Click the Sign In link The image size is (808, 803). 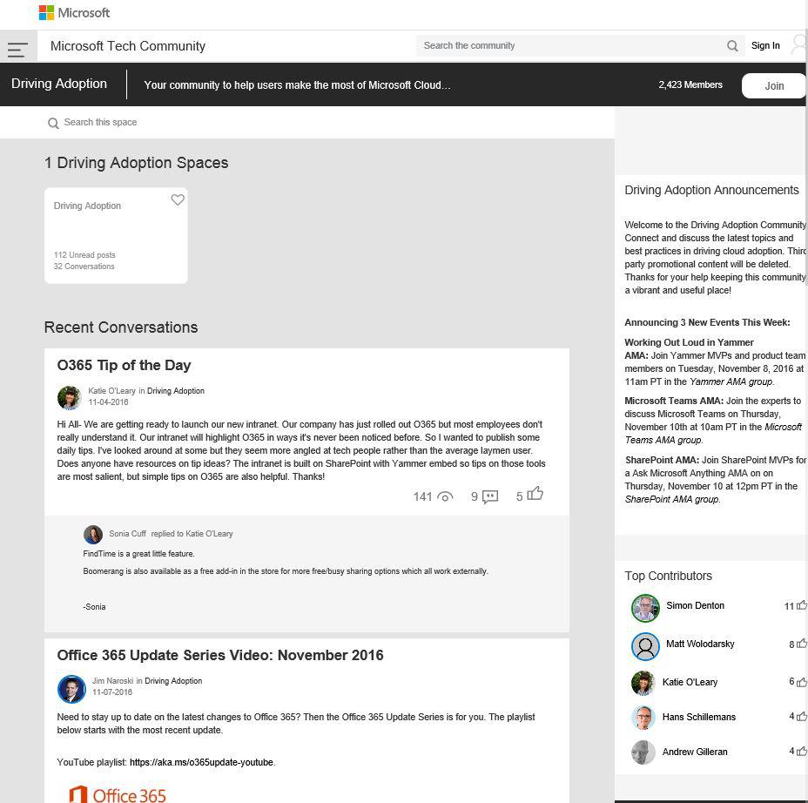point(765,45)
